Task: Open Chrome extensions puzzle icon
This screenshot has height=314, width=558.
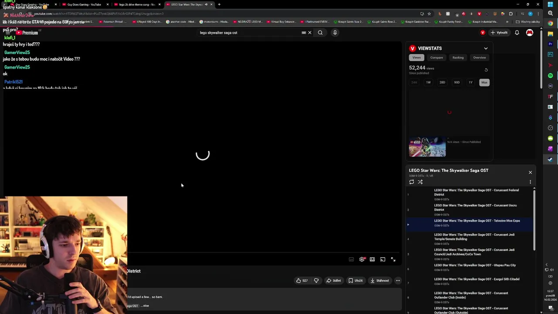Action: pyautogui.click(x=511, y=14)
